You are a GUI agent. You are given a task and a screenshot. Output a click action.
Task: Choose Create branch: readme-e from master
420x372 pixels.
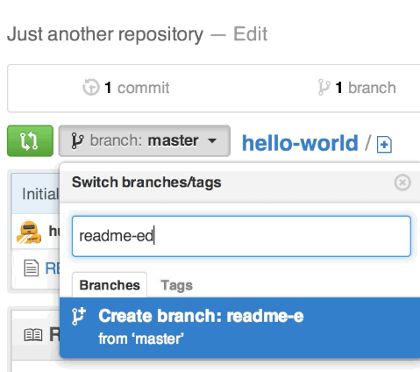(x=239, y=327)
